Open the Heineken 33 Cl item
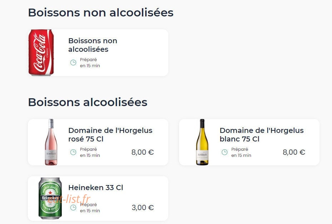The width and height of the screenshot is (332, 224). point(96,188)
